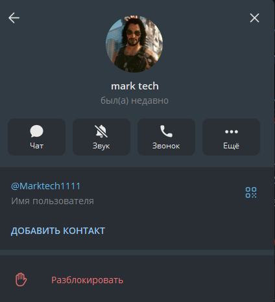Screen dimensions: 275x302
Task: Click the phone handset call icon
Action: [166, 131]
